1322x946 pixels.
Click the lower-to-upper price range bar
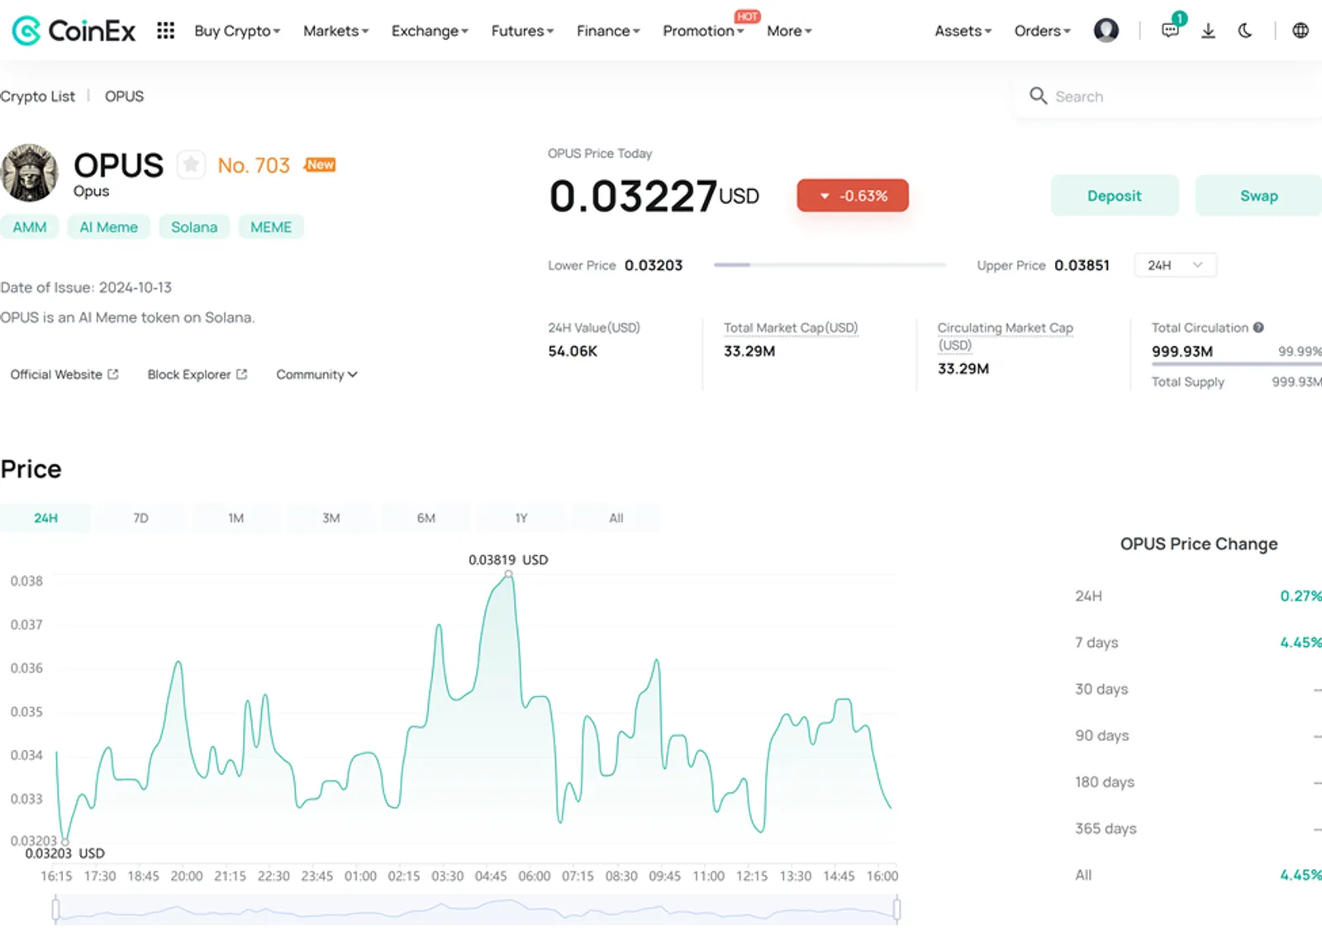point(830,265)
